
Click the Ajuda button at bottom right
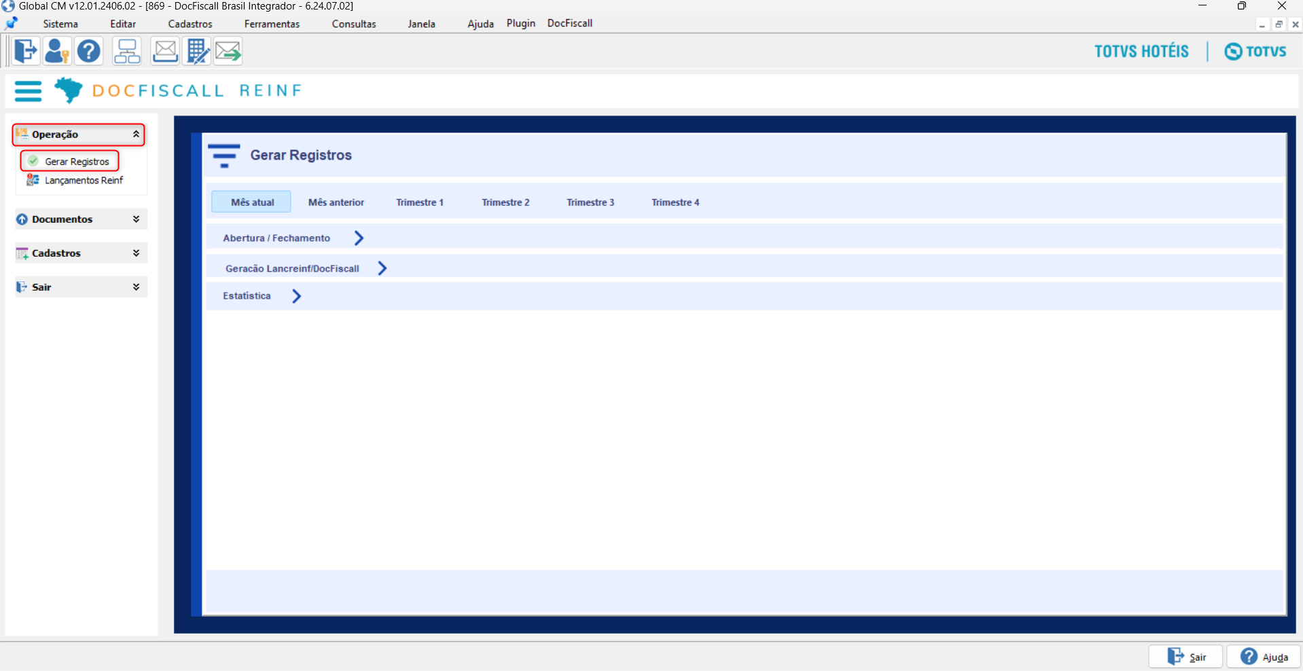[x=1264, y=657]
